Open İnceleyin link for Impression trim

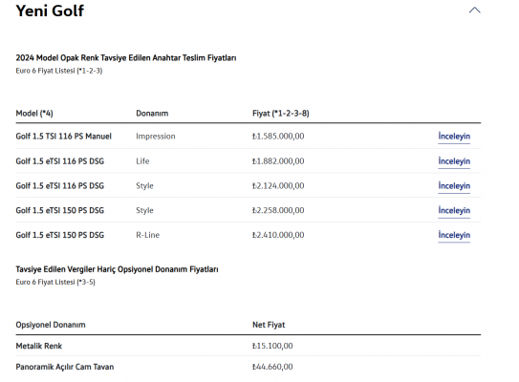(454, 137)
